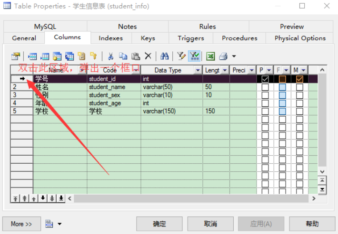This screenshot has width=338, height=234.
Task: Open the Data Type column header dropdown
Action: (198, 70)
